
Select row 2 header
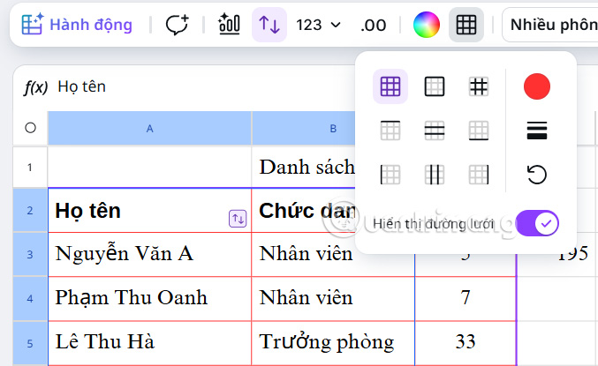tap(30, 210)
